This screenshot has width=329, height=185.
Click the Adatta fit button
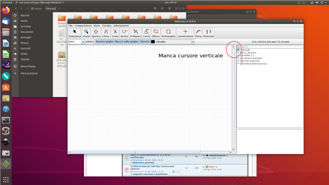(90, 42)
